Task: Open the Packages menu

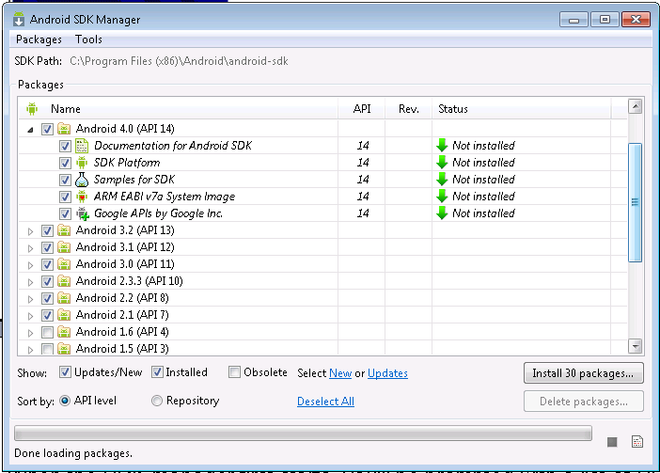Action: (39, 39)
